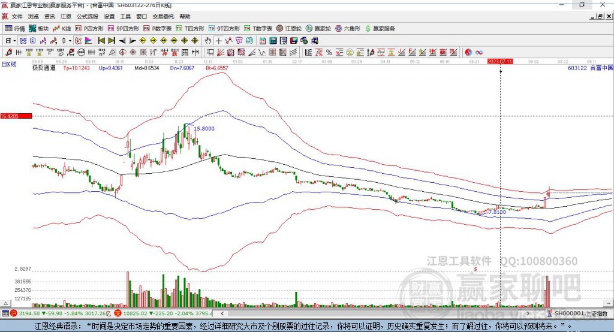Screen dimensions: 614x332
Task: Click the 7.8100 low price label
Action: (x=497, y=212)
